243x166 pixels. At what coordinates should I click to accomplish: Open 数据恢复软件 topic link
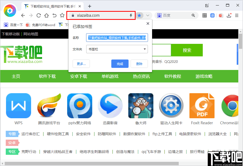[134, 134]
